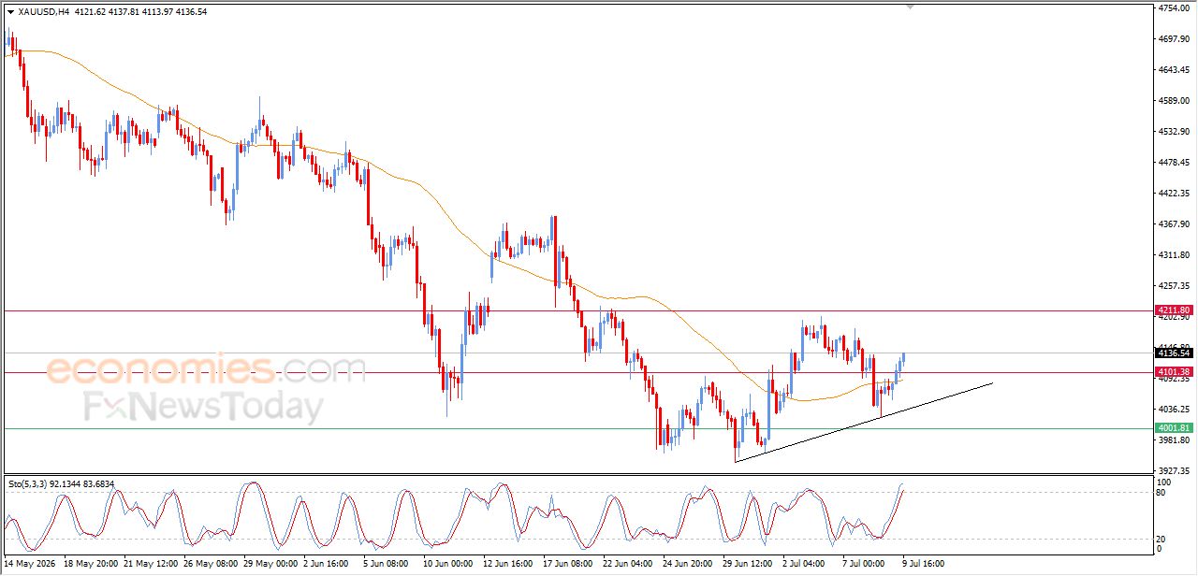
Task: Click the economies.com watermark logo
Action: tap(206, 368)
